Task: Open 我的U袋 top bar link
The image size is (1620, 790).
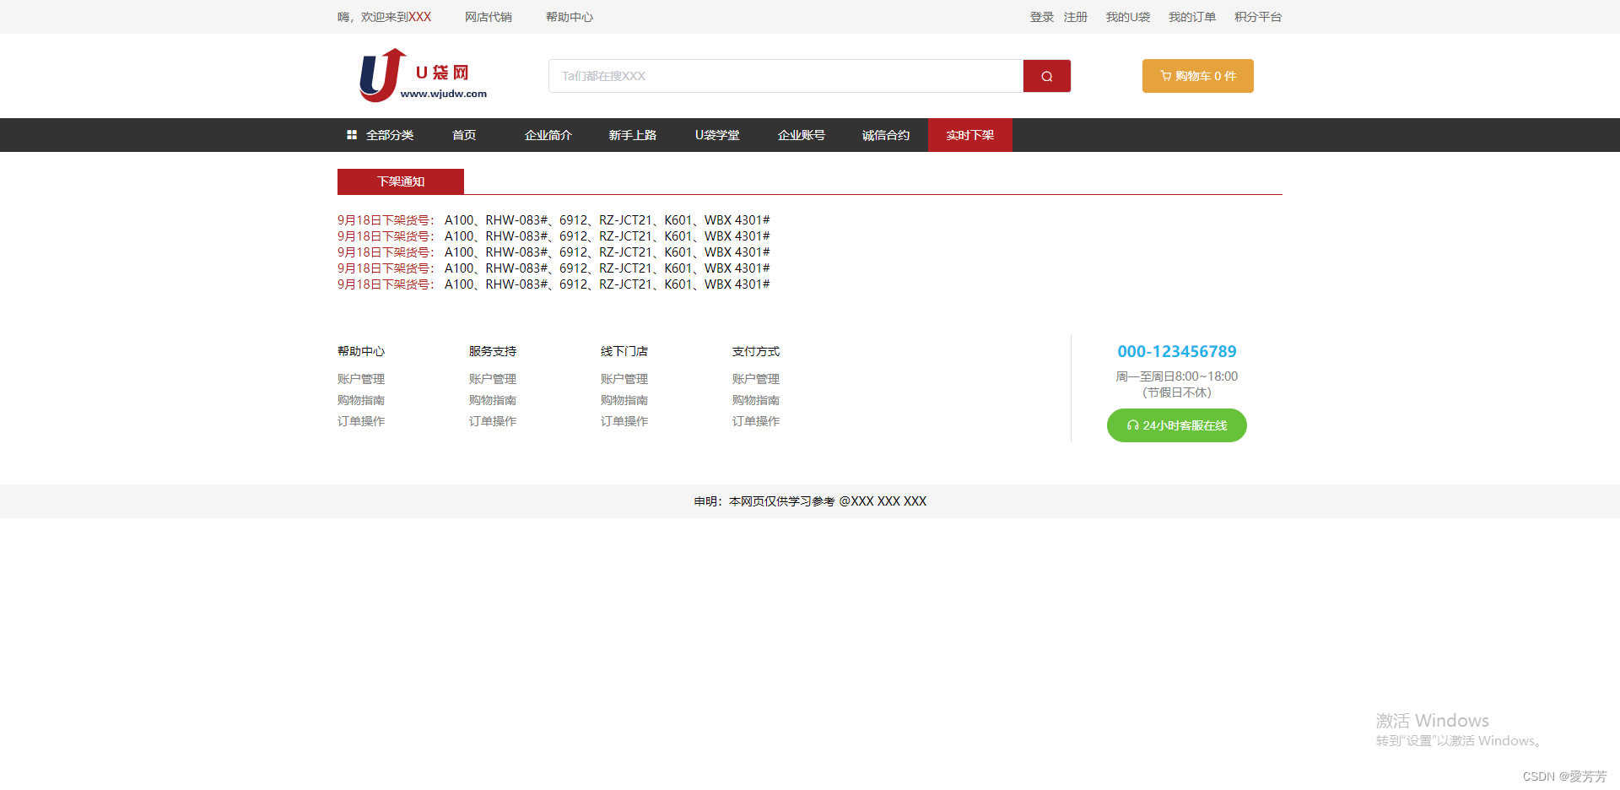Action: (1128, 17)
